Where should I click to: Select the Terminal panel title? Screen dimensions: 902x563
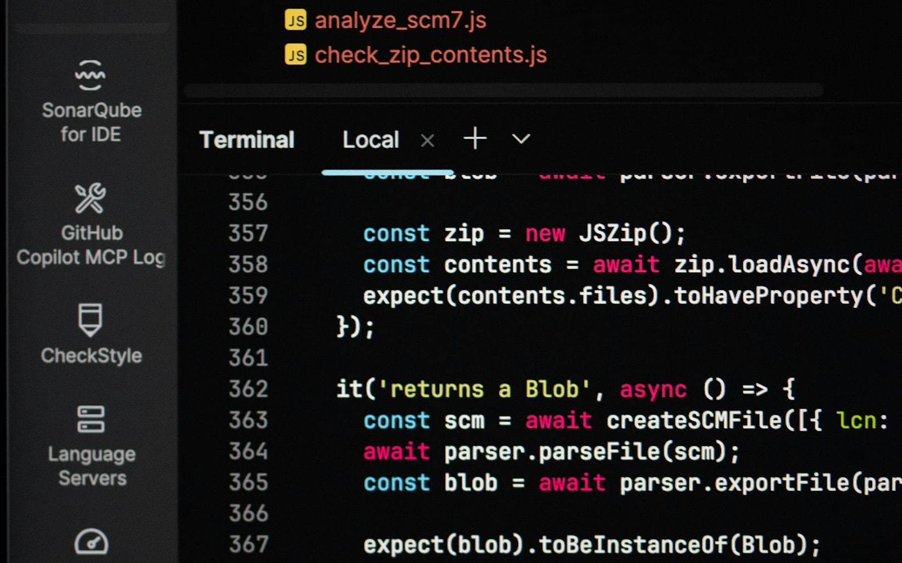click(247, 140)
